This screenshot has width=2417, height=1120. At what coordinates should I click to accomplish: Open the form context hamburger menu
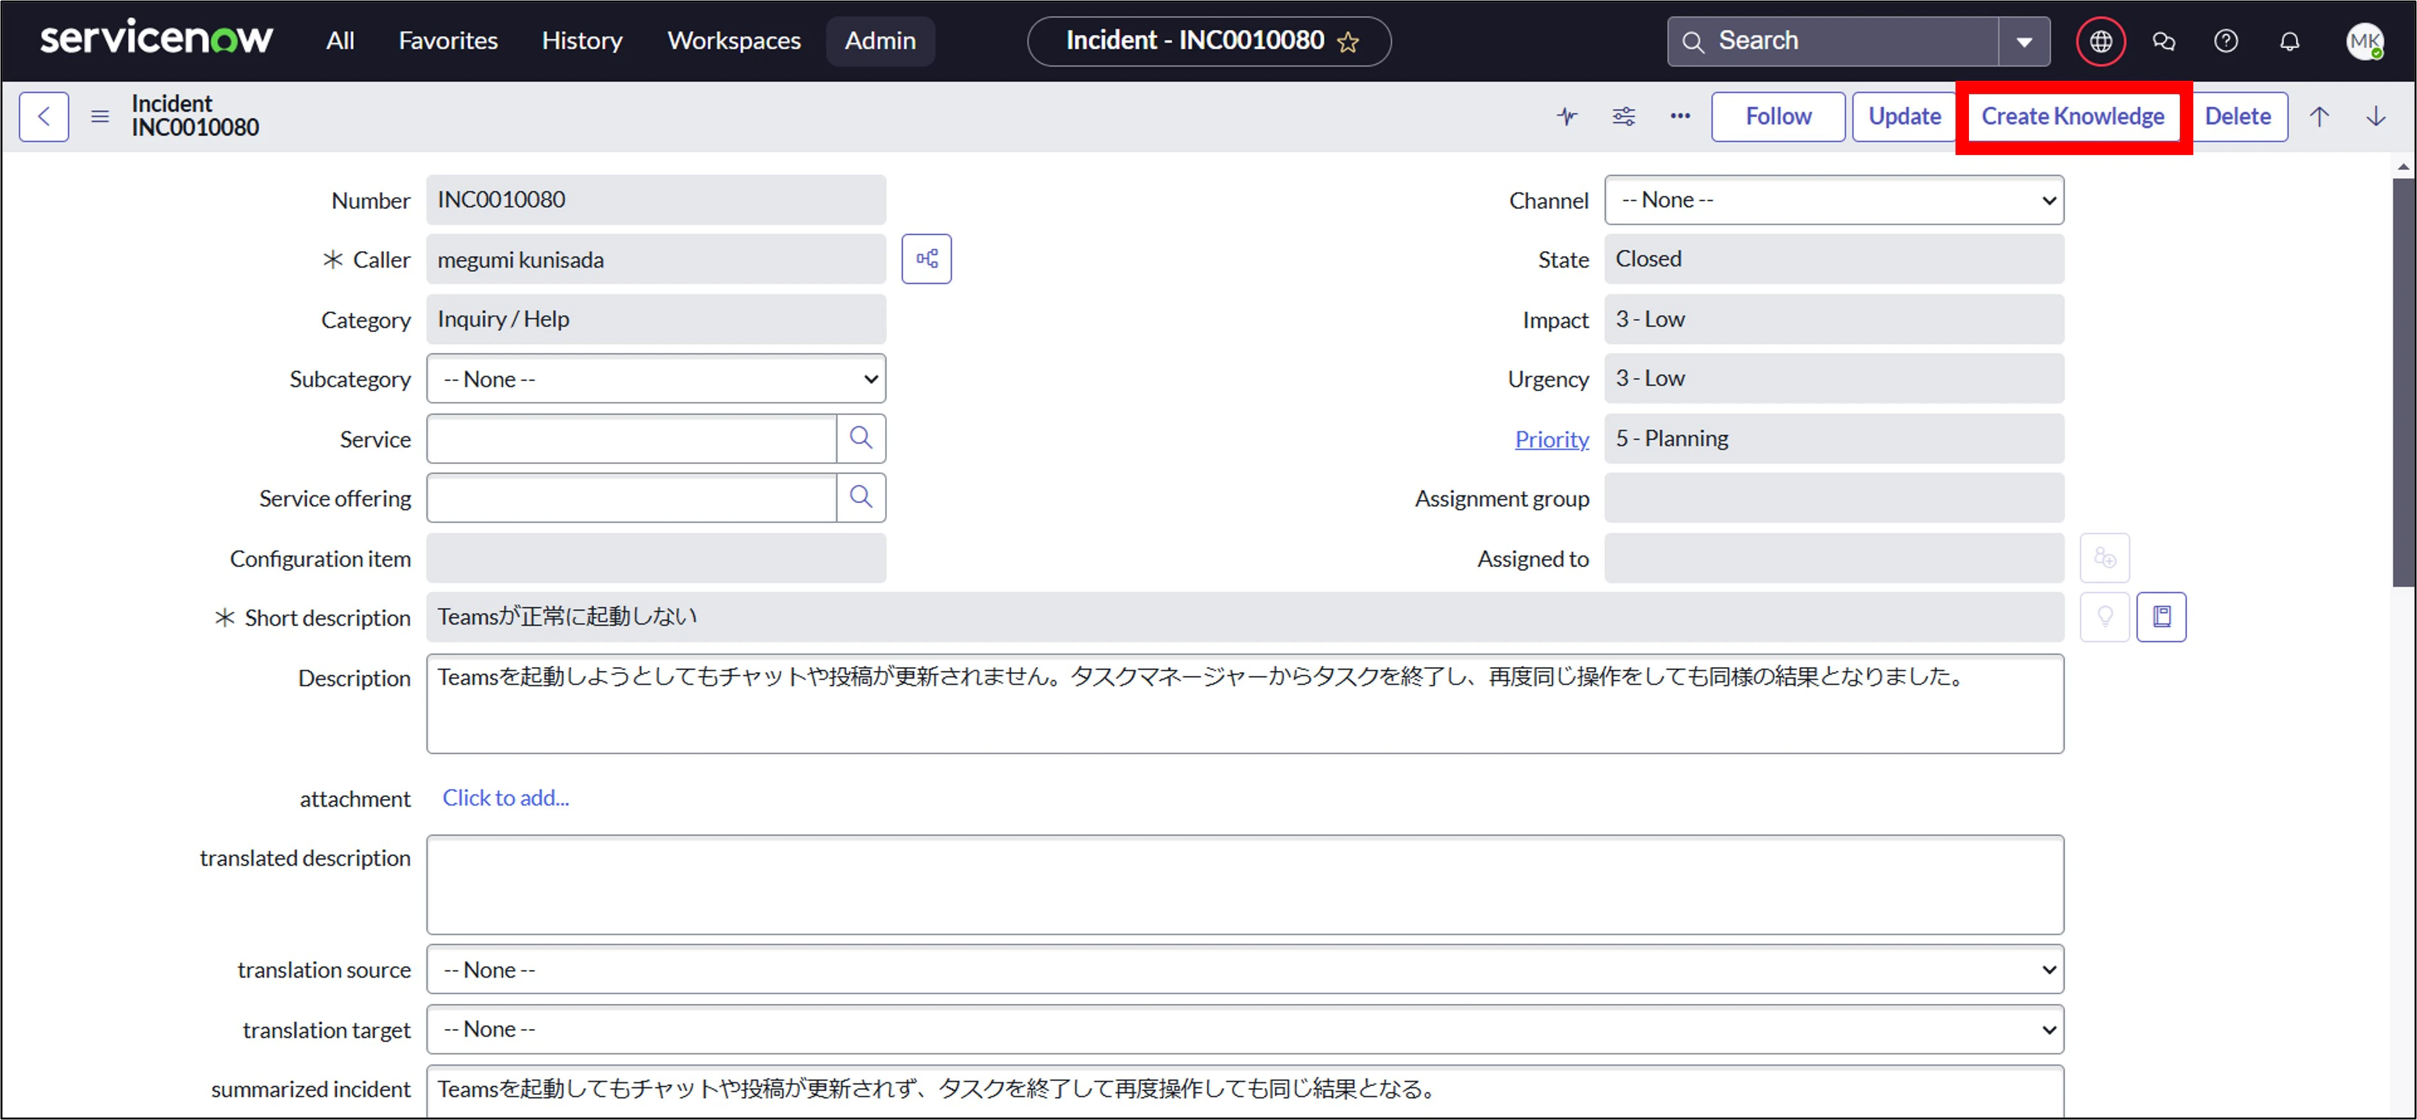[99, 117]
